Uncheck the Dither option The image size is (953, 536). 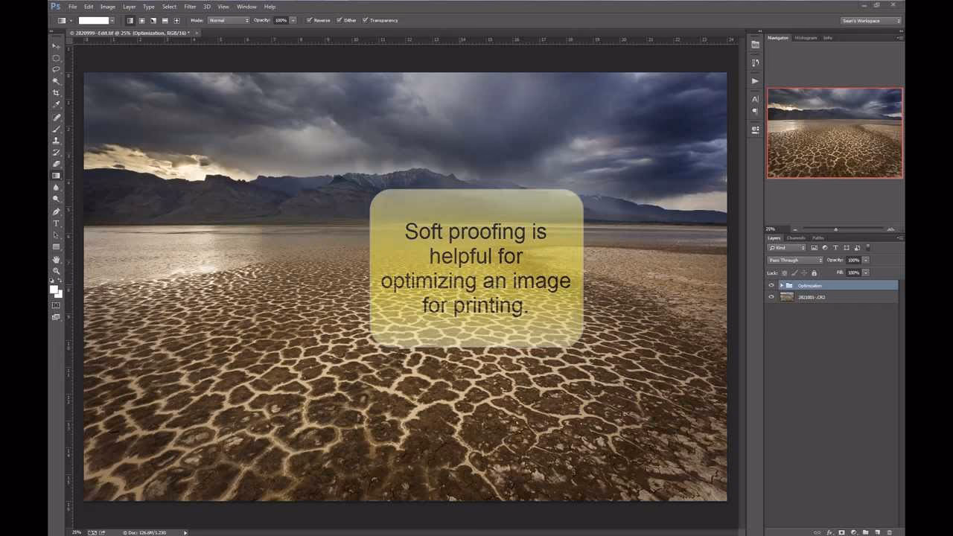339,20
